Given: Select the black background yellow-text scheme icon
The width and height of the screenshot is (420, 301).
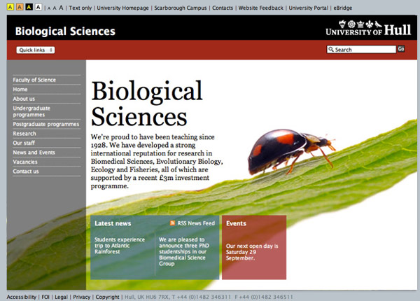Looking at the screenshot, I should point(29,7).
